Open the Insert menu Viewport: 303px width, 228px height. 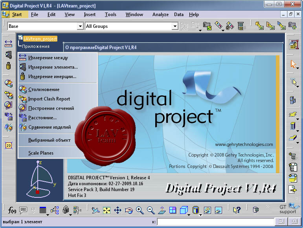pos(90,15)
